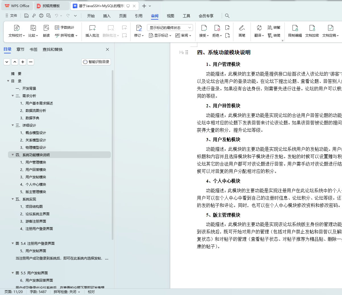
Task: Click the redo arrow icon
Action: point(68,16)
